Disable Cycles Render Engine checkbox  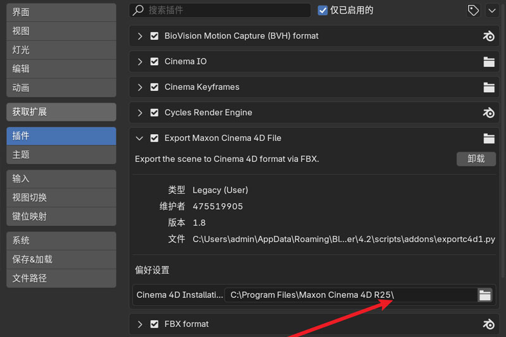154,113
